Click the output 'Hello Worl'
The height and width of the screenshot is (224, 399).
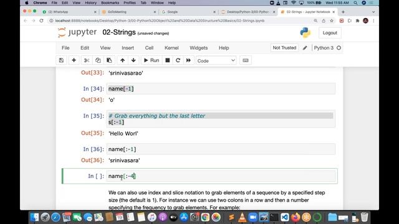point(123,133)
